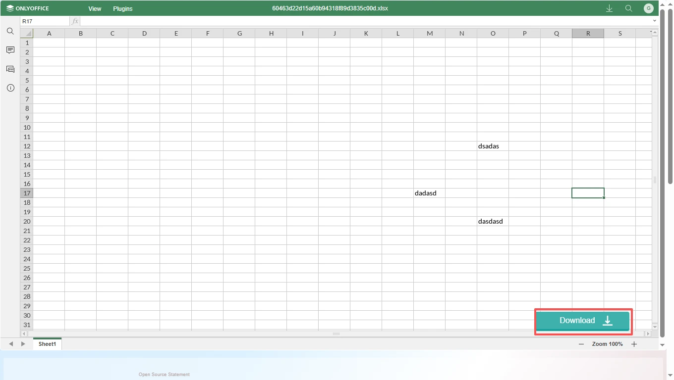674x380 pixels.
Task: Open the Comments sidebar panel
Action: (10, 50)
